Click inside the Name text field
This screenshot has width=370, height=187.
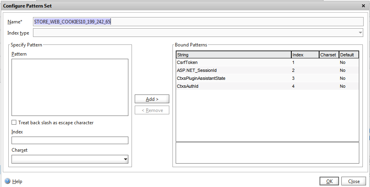[198, 21]
